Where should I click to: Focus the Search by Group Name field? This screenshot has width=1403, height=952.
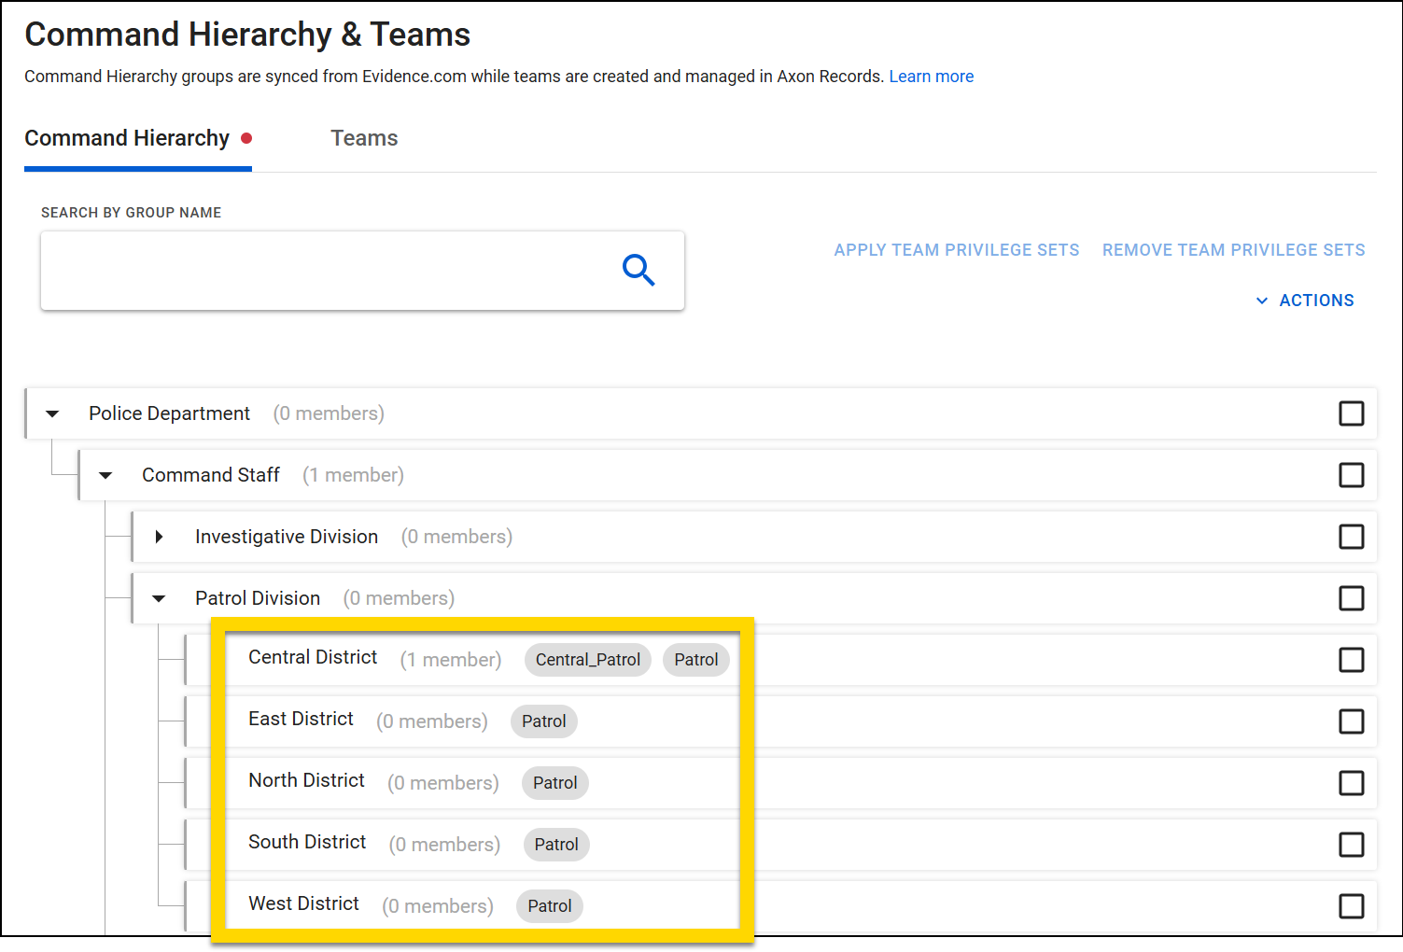(327, 271)
